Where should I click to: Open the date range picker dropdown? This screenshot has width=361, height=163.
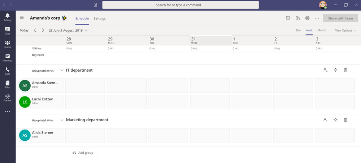[x=68, y=30]
